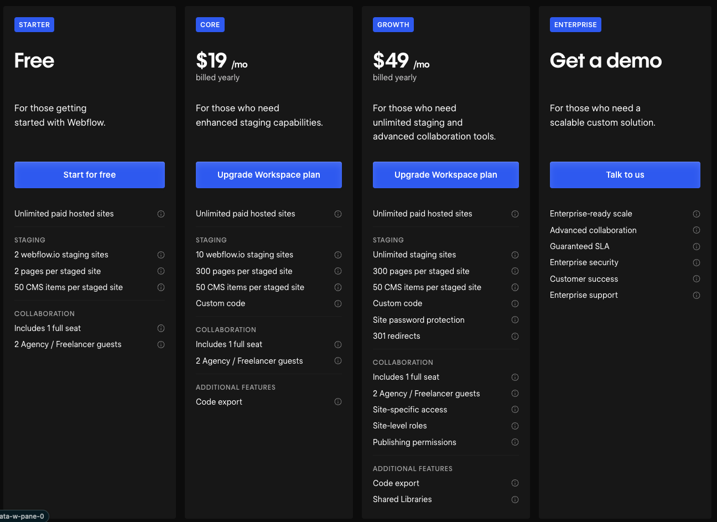Click the info icon next to Includes 1 full seat in Starter
Screen dimensions: 717x522
click(161, 328)
